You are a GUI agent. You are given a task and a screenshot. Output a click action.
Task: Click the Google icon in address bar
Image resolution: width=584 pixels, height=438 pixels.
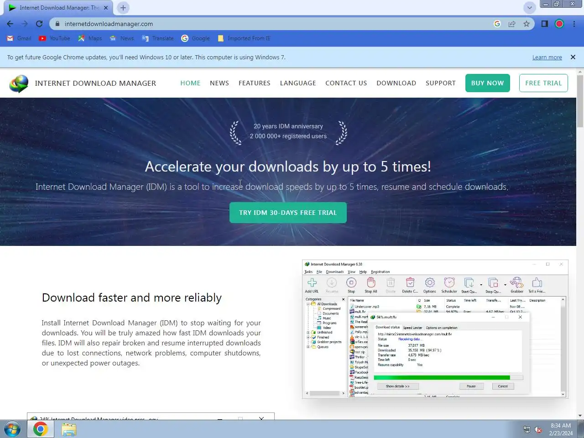(x=497, y=24)
